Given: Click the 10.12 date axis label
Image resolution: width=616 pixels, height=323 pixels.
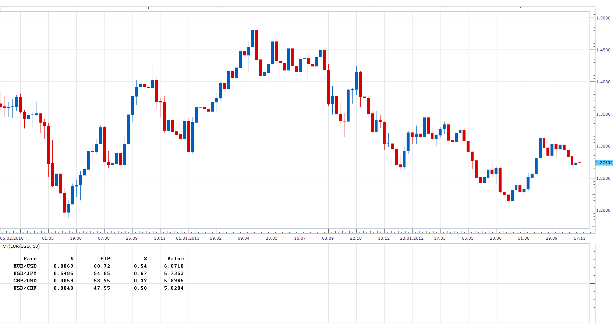Looking at the screenshot, I should pos(384,238).
